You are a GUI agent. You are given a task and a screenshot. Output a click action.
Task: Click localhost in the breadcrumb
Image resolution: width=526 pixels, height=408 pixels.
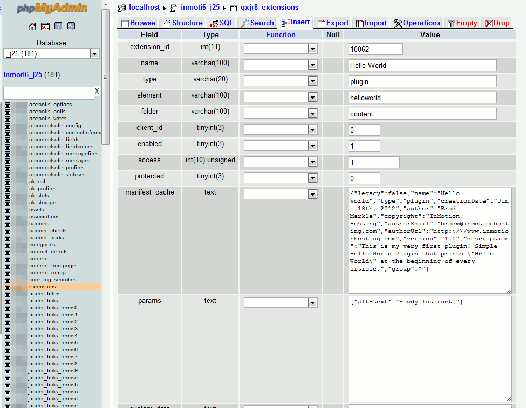click(144, 8)
